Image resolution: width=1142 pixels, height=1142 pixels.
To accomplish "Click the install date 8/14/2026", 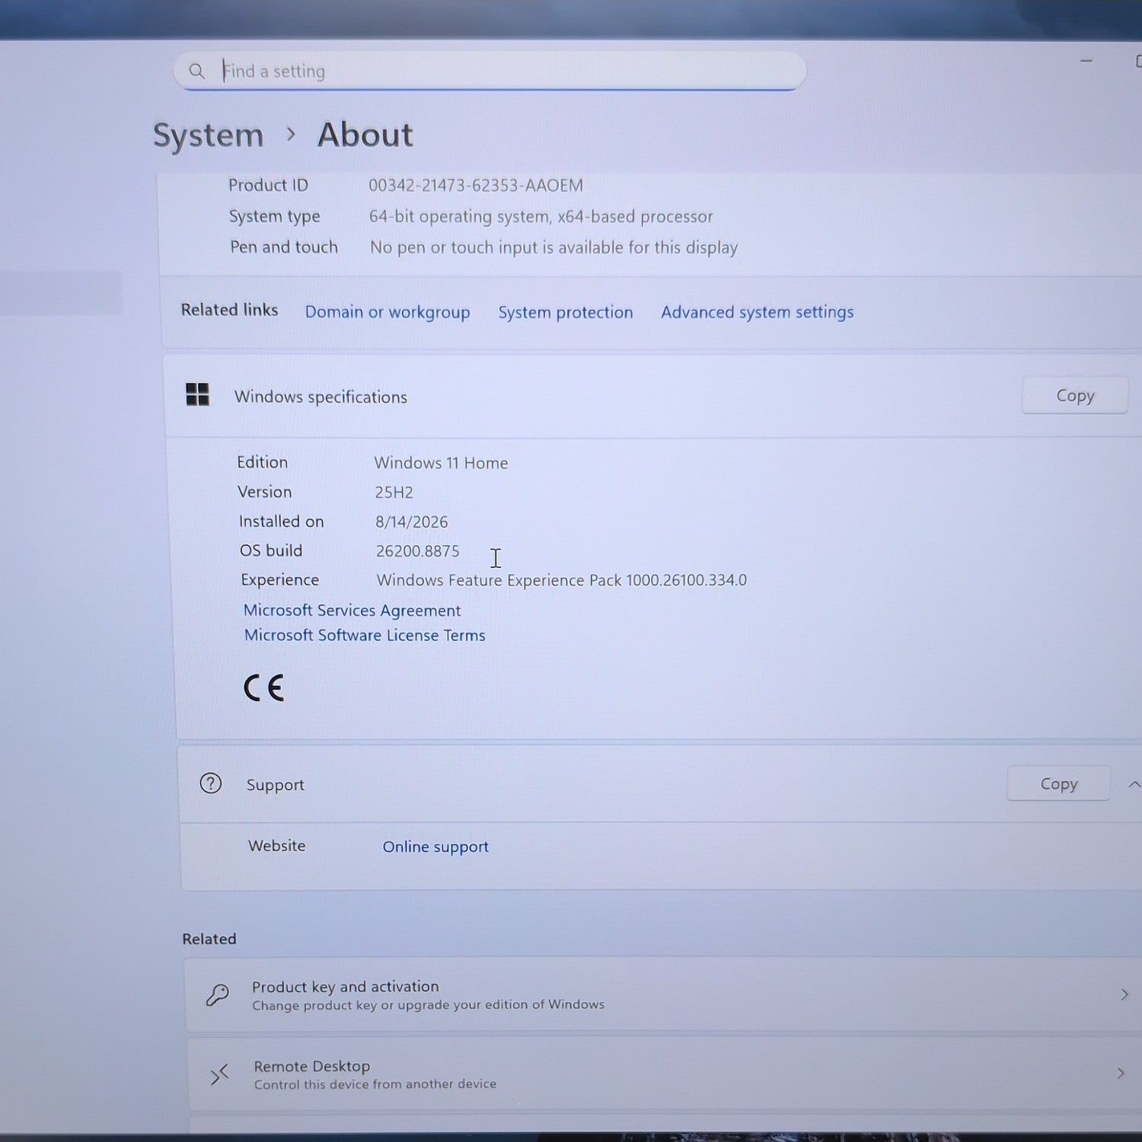I will 412,522.
